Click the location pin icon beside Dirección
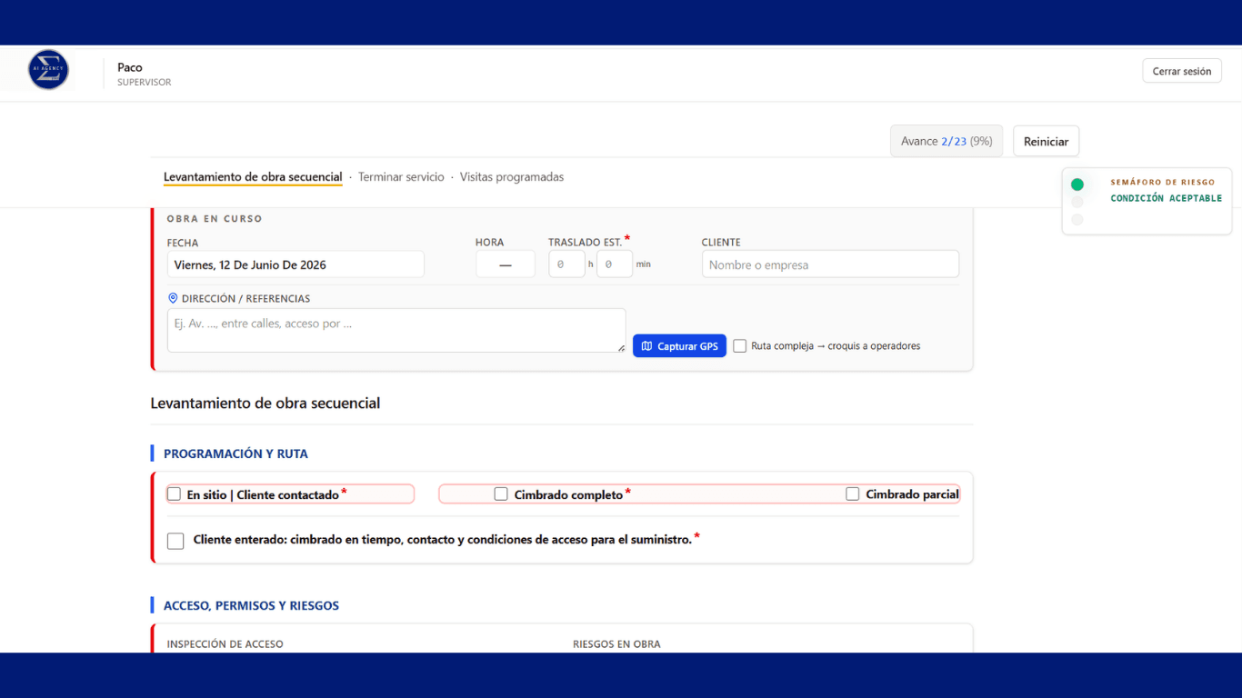This screenshot has width=1242, height=698. pyautogui.click(x=173, y=298)
